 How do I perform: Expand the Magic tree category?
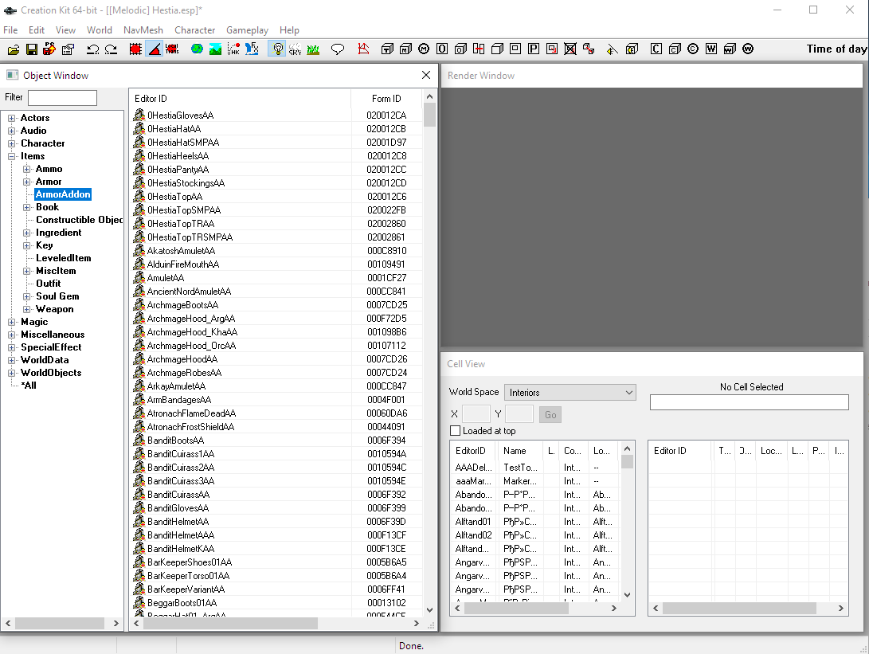tap(12, 323)
